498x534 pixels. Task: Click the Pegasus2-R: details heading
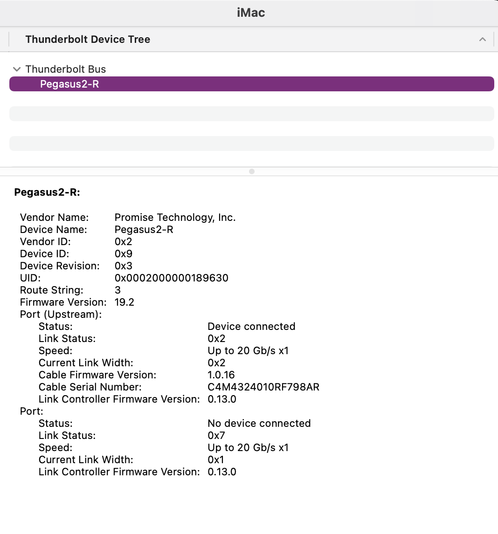tap(47, 192)
